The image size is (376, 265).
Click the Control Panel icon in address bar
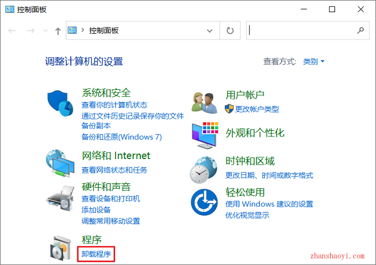click(72, 30)
